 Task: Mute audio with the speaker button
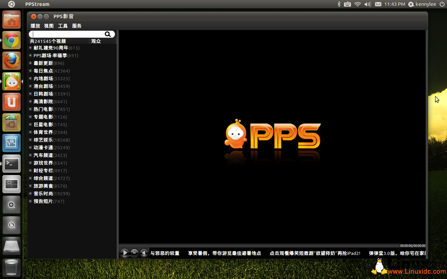tap(144, 253)
